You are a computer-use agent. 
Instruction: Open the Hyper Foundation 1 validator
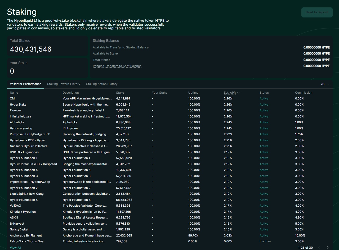click(23, 158)
